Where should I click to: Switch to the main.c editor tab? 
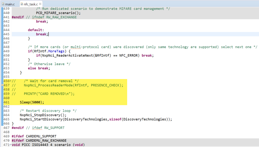8,4
